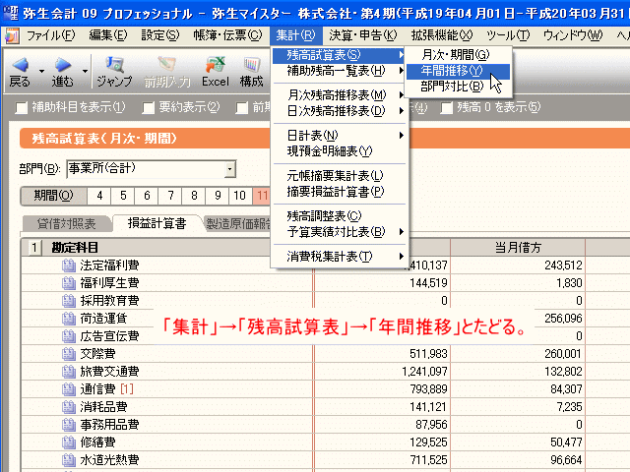Toggle the 要約表示 checkbox
The height and width of the screenshot is (472, 630).
point(149,107)
